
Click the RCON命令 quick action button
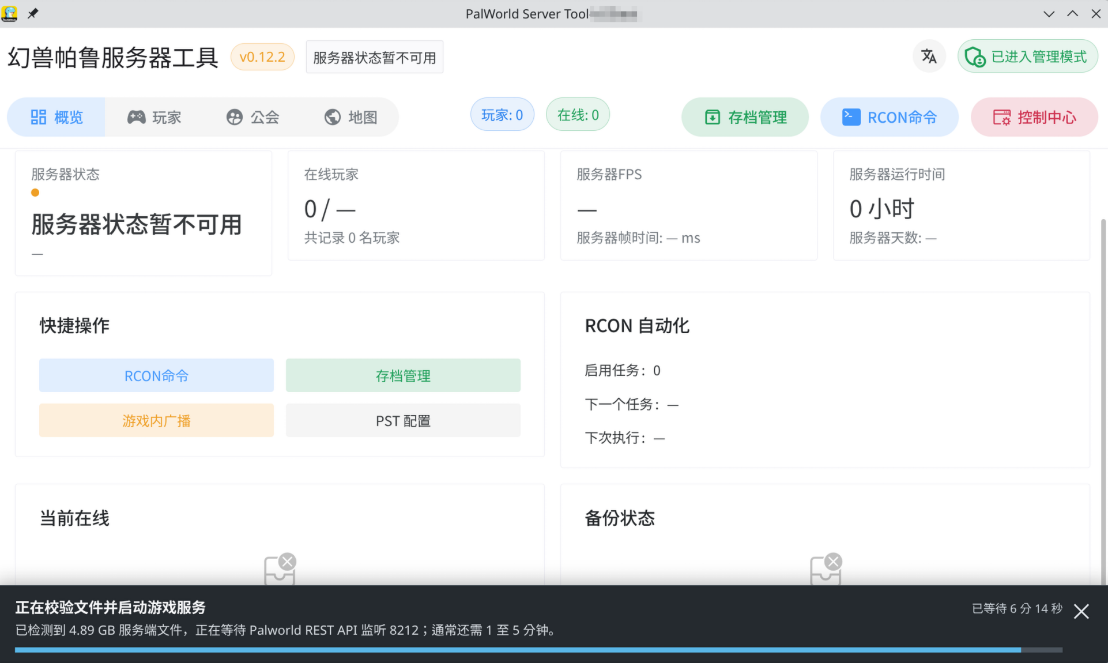coord(156,375)
